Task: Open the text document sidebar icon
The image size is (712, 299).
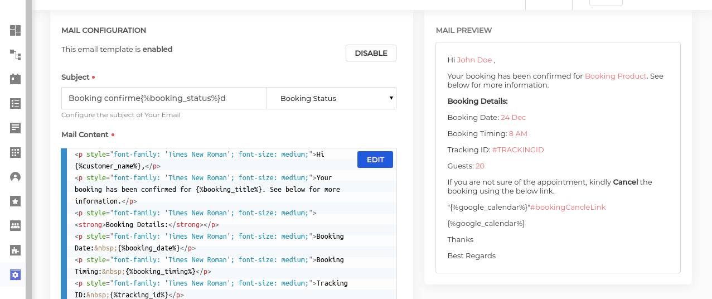Action: [x=15, y=128]
